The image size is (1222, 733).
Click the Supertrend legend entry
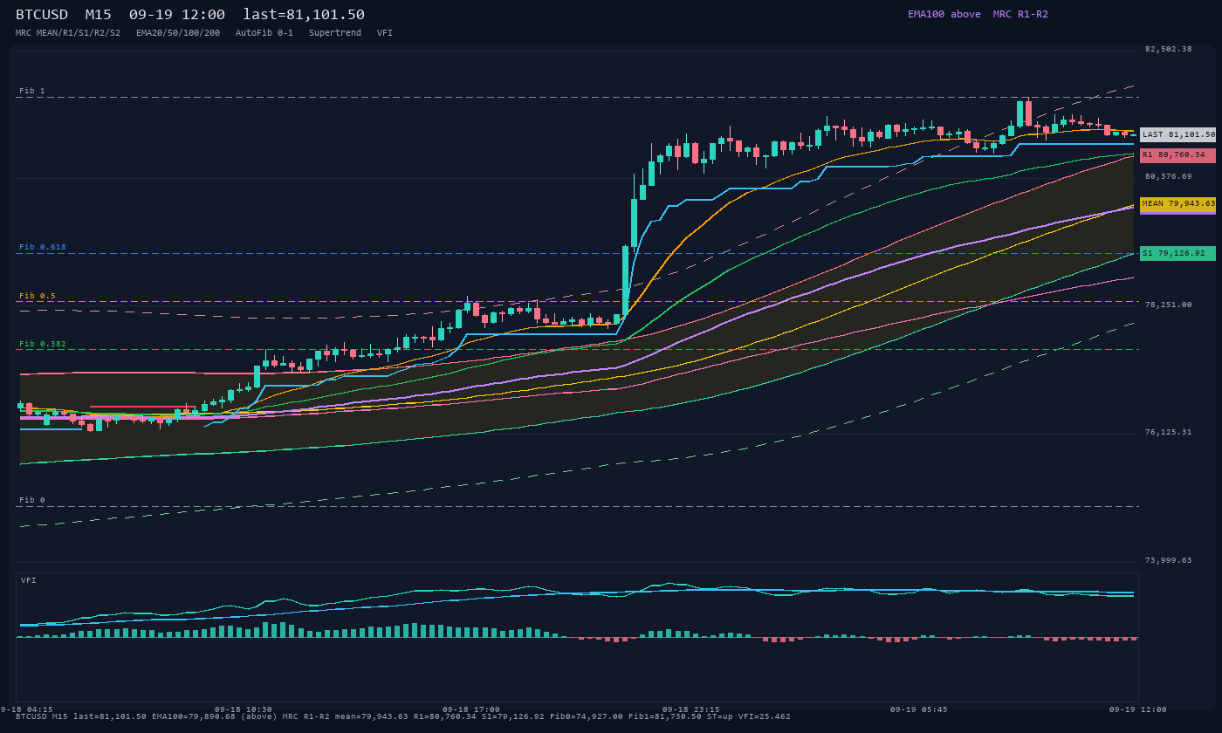click(335, 32)
